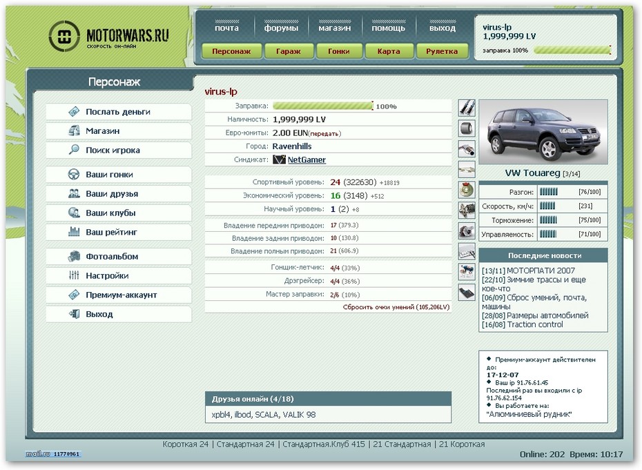Switch to the Рулетка tab
The image size is (642, 470).
(x=442, y=51)
